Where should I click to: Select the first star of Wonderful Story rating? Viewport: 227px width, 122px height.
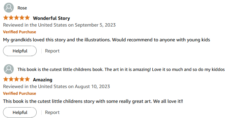point(6,18)
